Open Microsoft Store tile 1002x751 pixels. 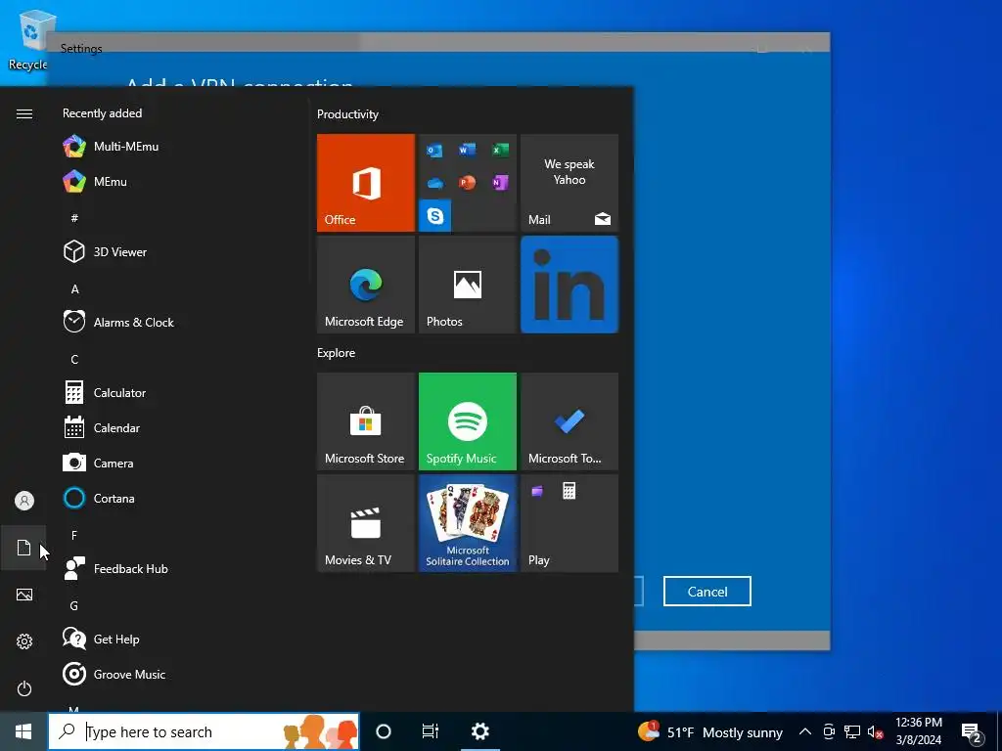[x=366, y=421]
